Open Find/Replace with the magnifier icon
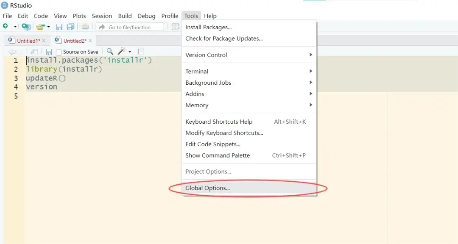 (x=109, y=51)
